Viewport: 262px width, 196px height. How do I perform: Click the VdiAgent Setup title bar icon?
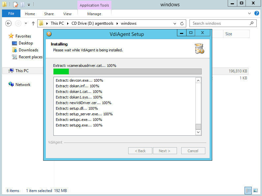tap(49, 34)
